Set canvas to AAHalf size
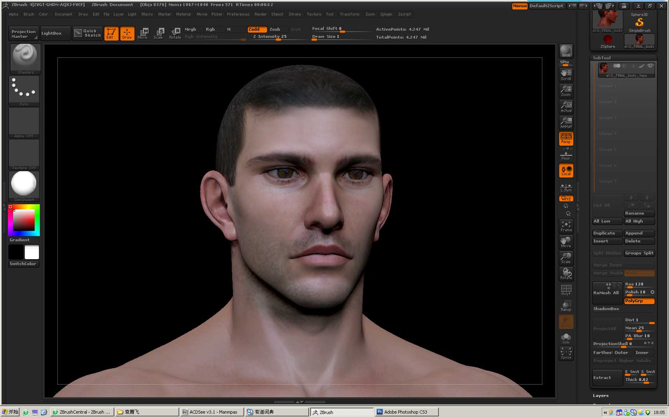669x418 pixels. pos(566,123)
